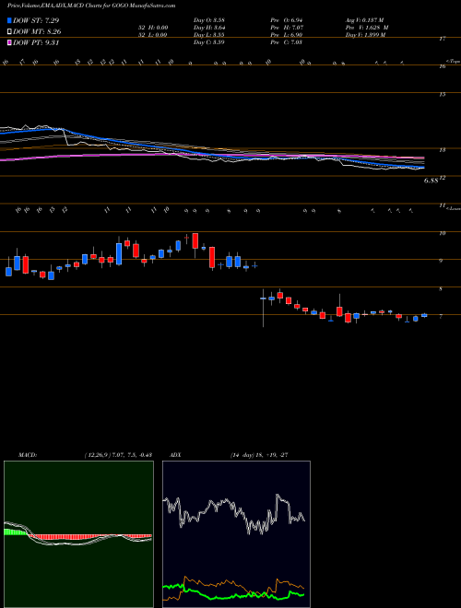This screenshot has width=461, height=608.
Task: Select the chart title mentioning GOGO MunafaSutra.com
Action: point(91,6)
